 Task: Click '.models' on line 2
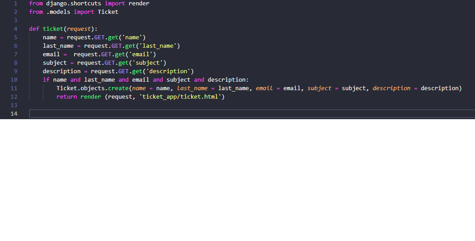click(58, 12)
